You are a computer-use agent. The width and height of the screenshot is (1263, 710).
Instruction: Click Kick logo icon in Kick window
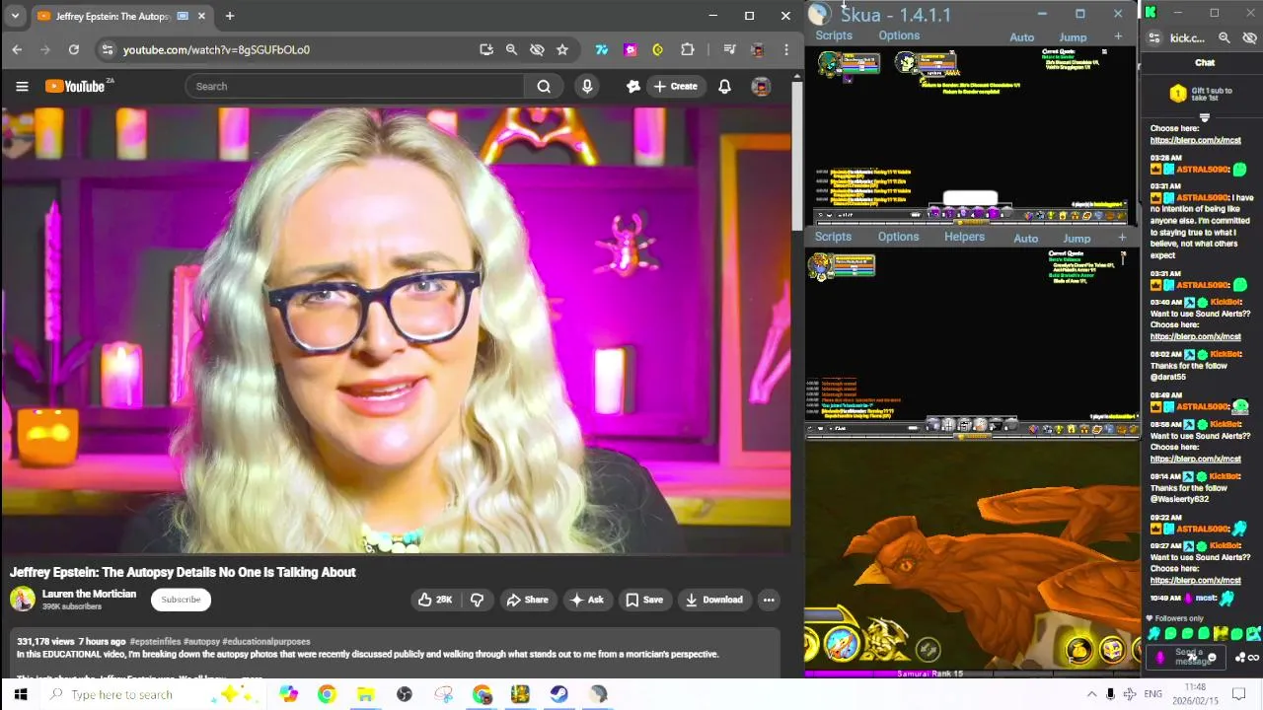(x=1151, y=12)
